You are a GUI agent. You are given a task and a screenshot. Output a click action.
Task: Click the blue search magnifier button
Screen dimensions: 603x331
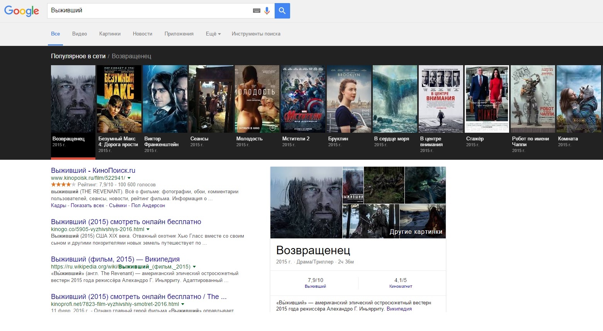pos(282,11)
